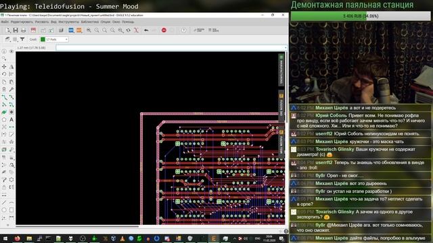Click the grid settings icon

15,39
